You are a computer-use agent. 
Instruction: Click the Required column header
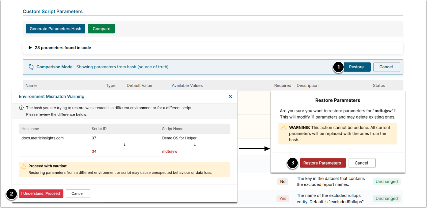pyautogui.click(x=283, y=85)
